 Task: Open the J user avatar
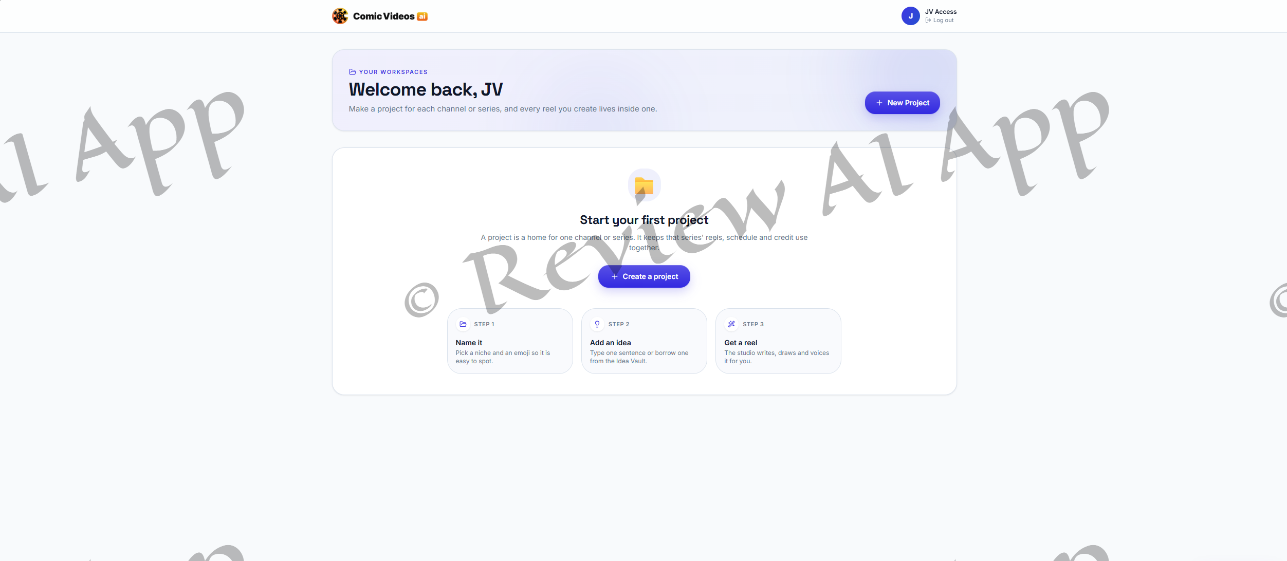(910, 16)
